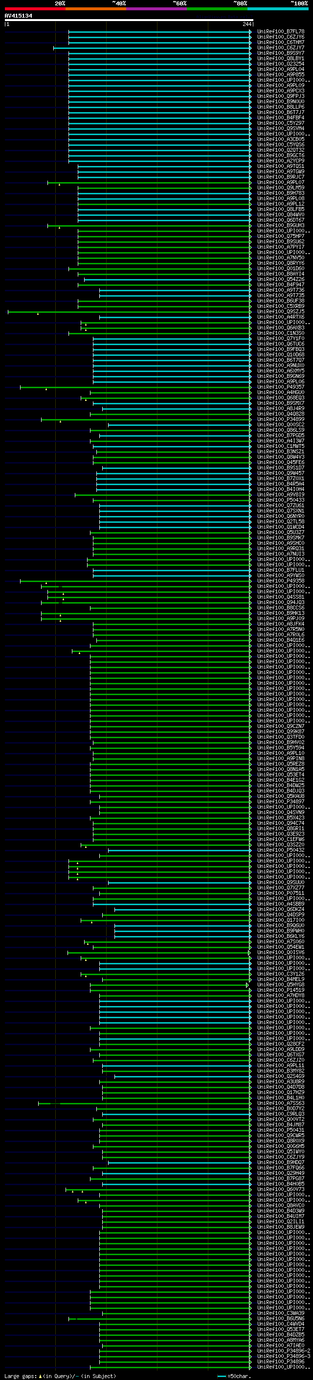Click the UniRef100_Q75HP7 label
The height and width of the screenshot is (1380, 313).
coord(281,236)
